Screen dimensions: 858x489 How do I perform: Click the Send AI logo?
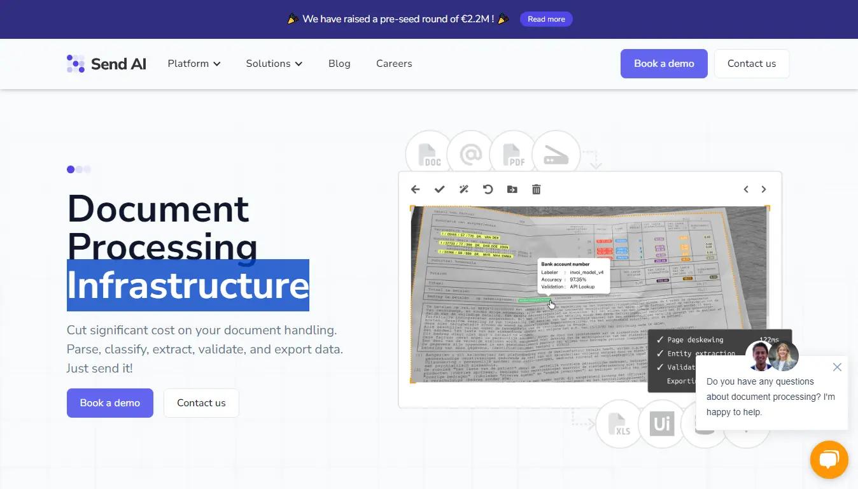tap(106, 64)
